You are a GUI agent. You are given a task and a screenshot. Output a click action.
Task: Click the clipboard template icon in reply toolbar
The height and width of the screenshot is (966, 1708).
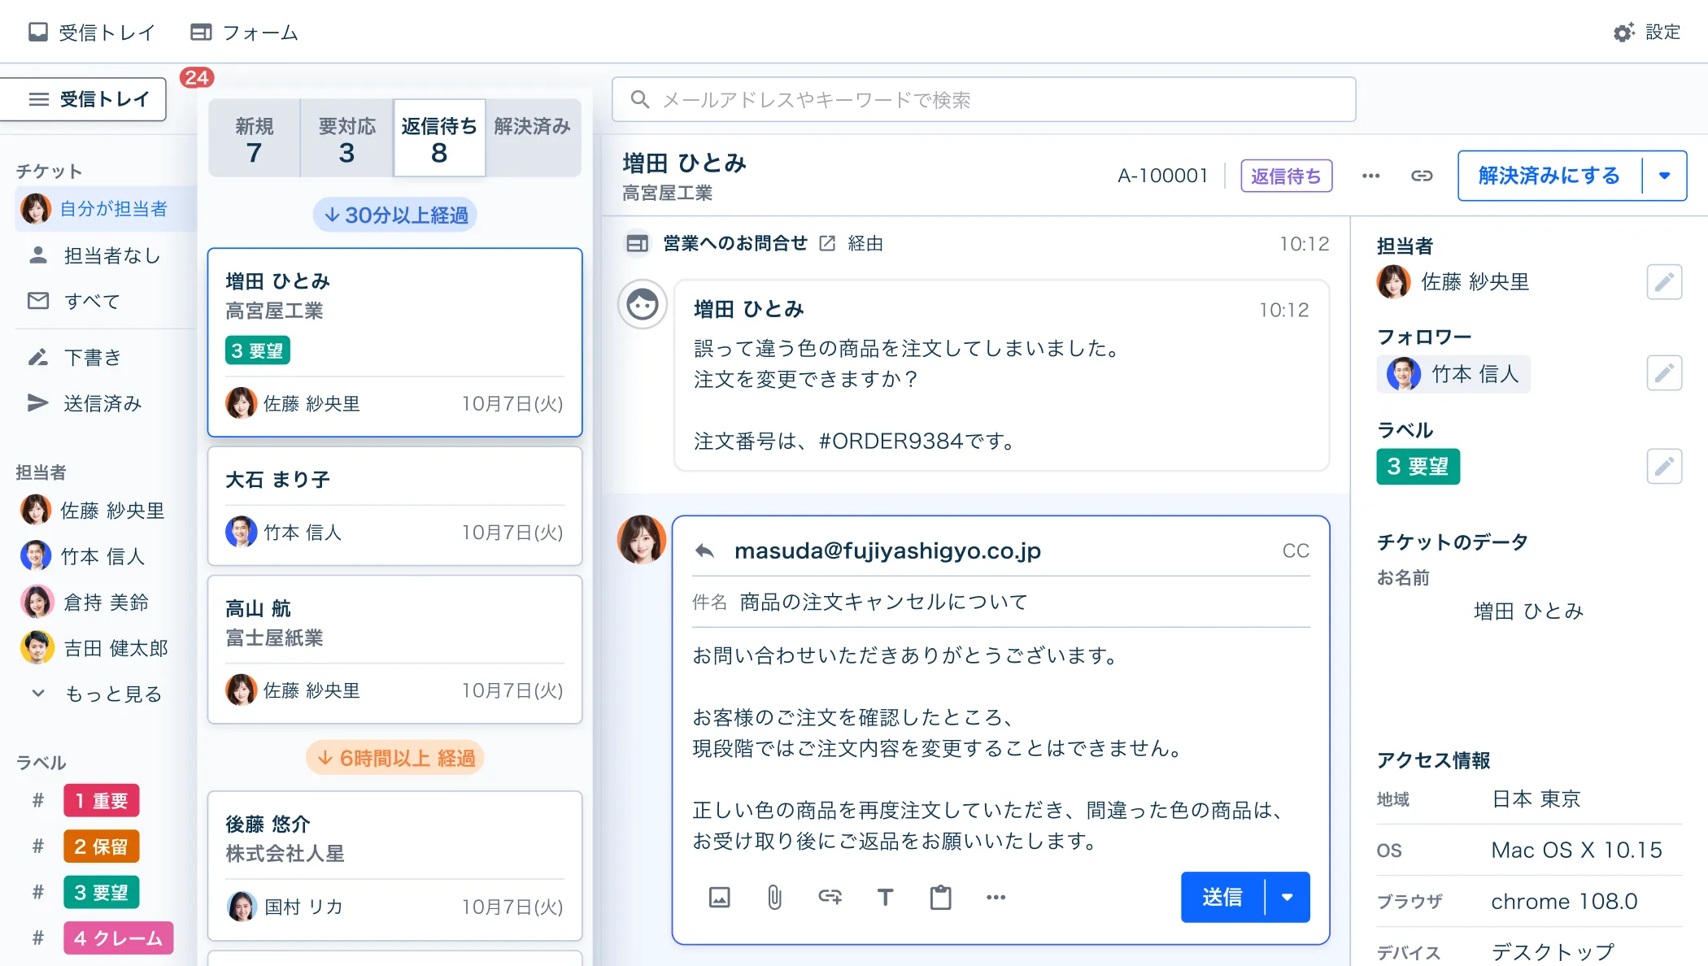click(940, 898)
